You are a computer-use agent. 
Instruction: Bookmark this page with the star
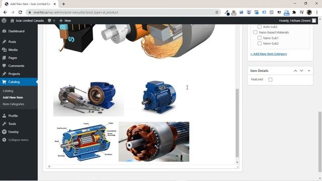[217, 12]
